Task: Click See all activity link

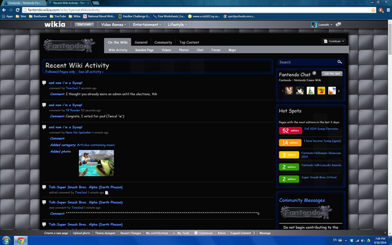Action: coord(91,72)
